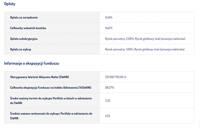The image size is (200, 128).
Task: Click the 98.27% exposure value
Action: coord(110,88)
